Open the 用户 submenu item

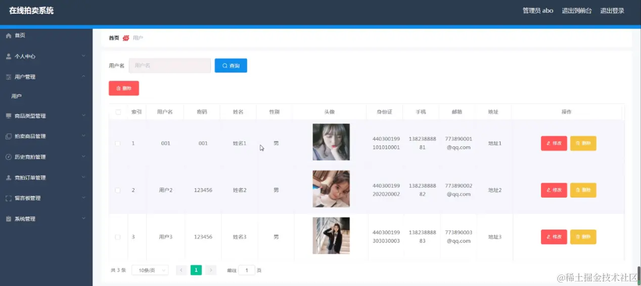pos(46,96)
